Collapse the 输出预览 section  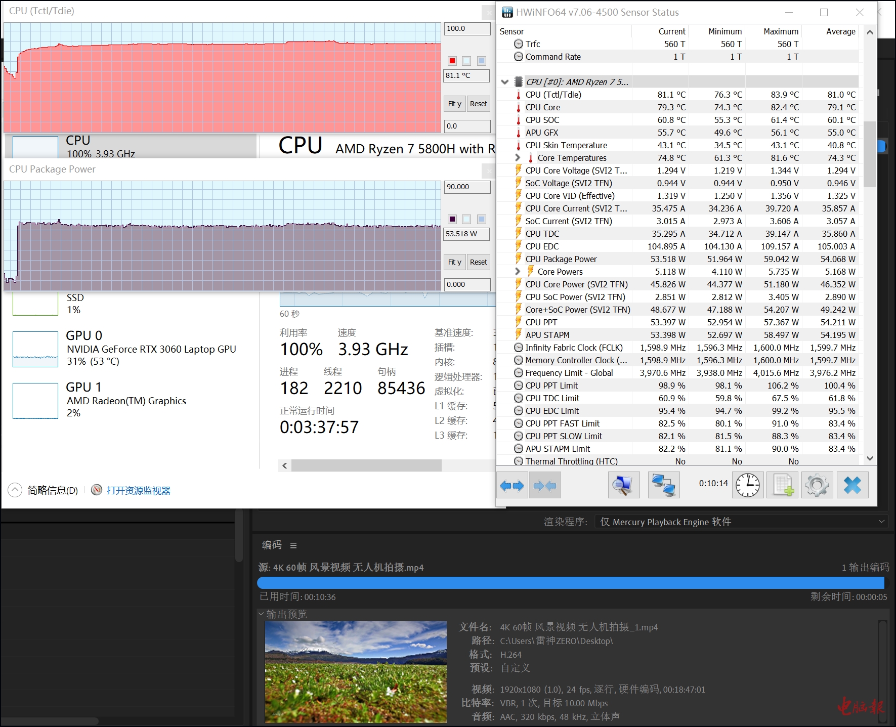tap(261, 614)
